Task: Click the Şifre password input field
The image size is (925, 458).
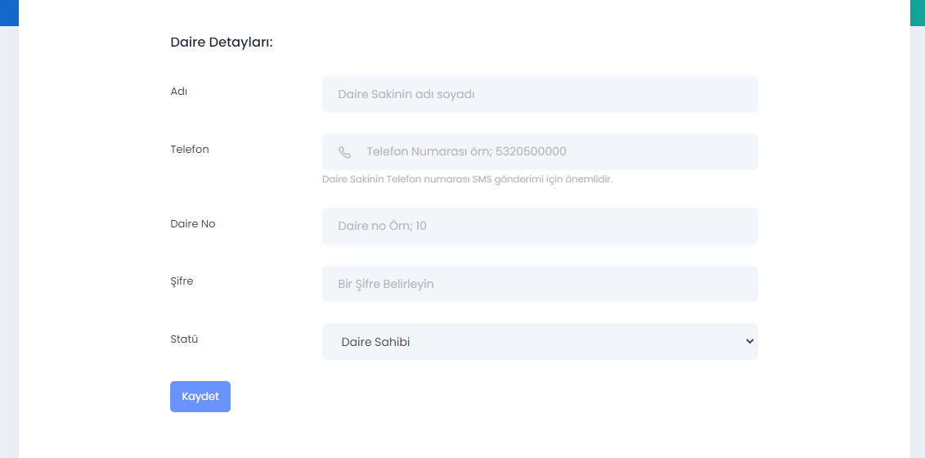Action: click(x=540, y=284)
